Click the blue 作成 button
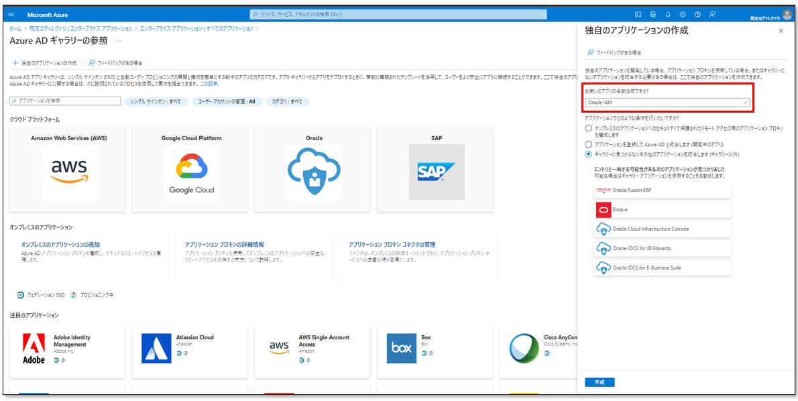The image size is (798, 401). (x=599, y=382)
